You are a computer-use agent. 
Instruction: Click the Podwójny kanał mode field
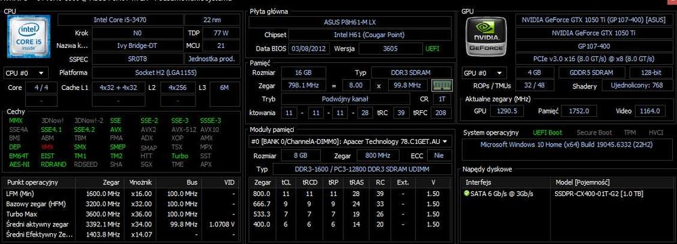[345, 99]
